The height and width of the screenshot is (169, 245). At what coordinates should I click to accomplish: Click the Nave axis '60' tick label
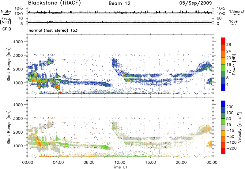tap(219, 18)
